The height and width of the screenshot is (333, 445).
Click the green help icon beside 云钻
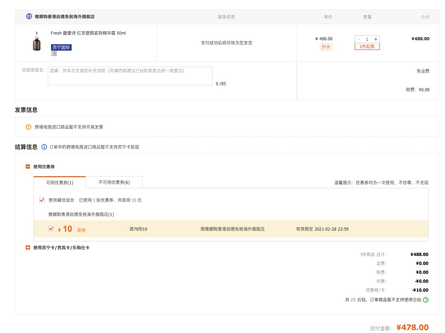coord(426,300)
